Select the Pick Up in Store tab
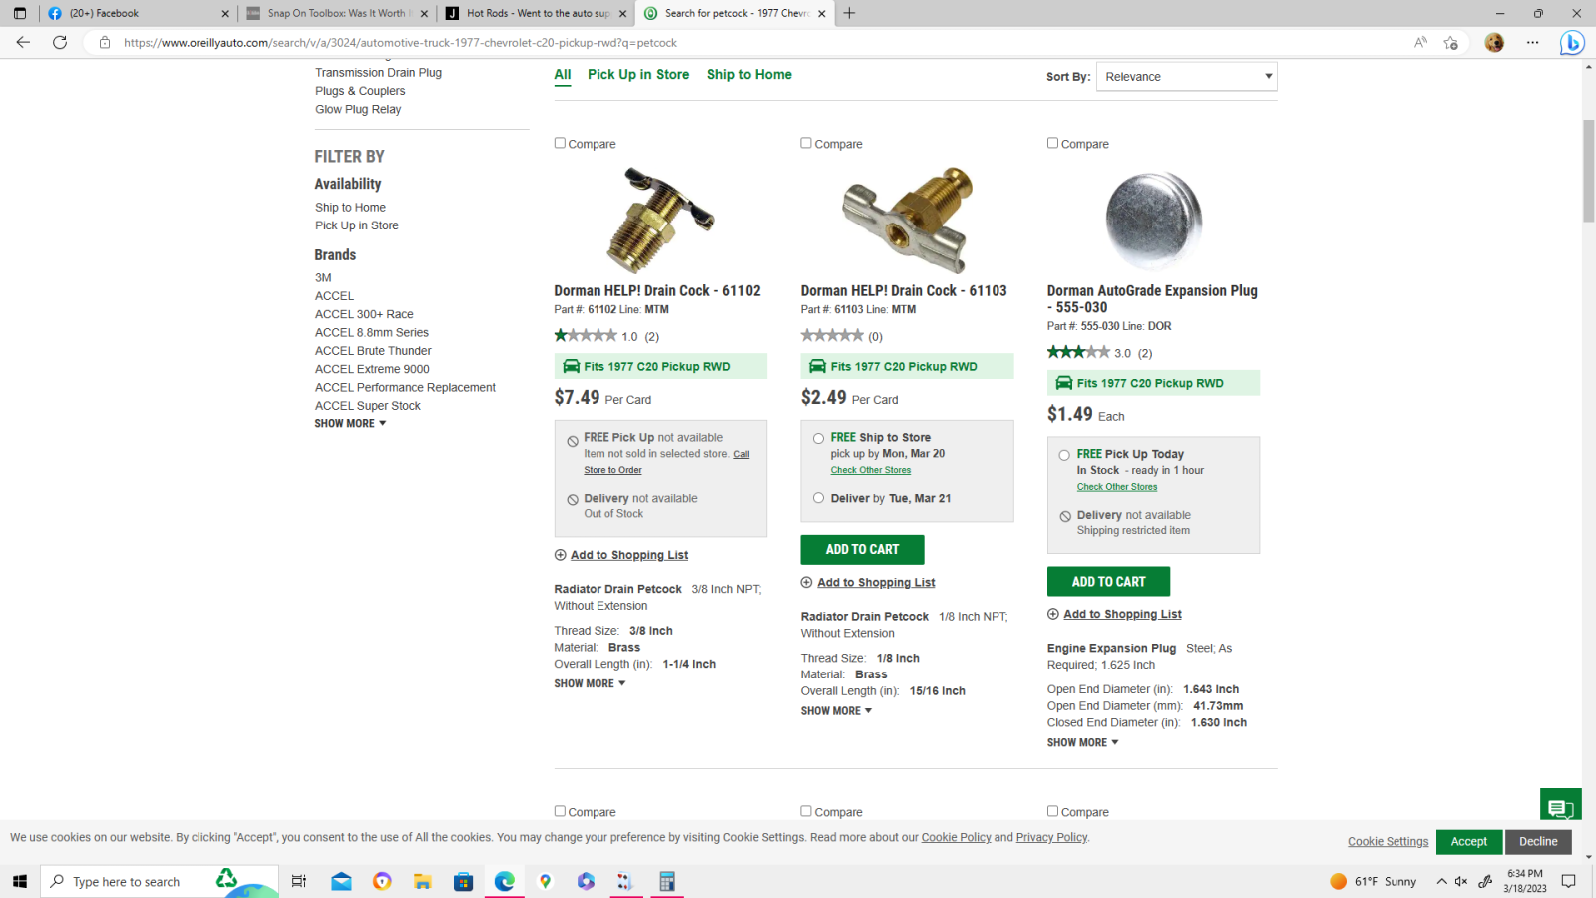The height and width of the screenshot is (898, 1596). click(638, 75)
